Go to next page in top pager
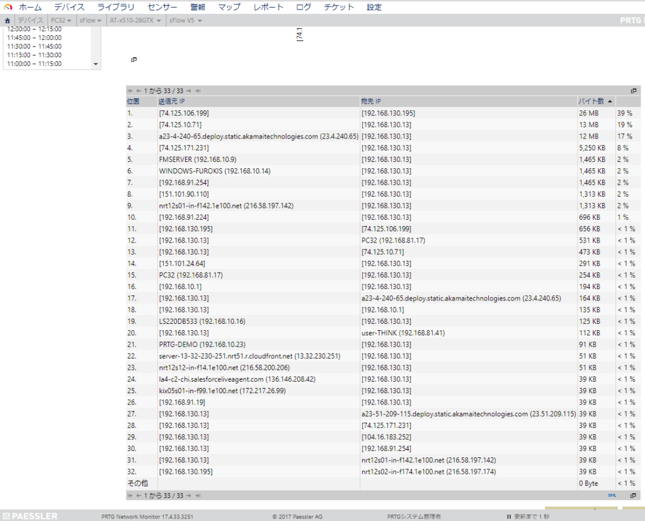Image resolution: width=645 pixels, height=521 pixels. (188, 91)
